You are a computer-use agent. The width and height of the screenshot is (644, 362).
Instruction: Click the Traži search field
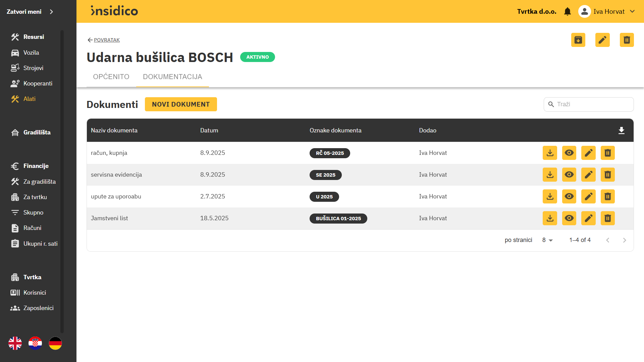593,104
